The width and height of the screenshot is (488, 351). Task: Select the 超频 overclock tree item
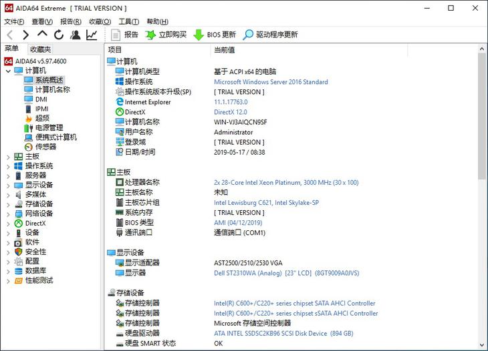[x=42, y=118]
